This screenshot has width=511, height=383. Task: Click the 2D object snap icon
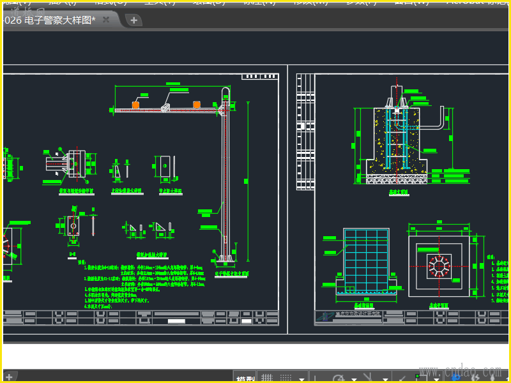tap(420, 379)
